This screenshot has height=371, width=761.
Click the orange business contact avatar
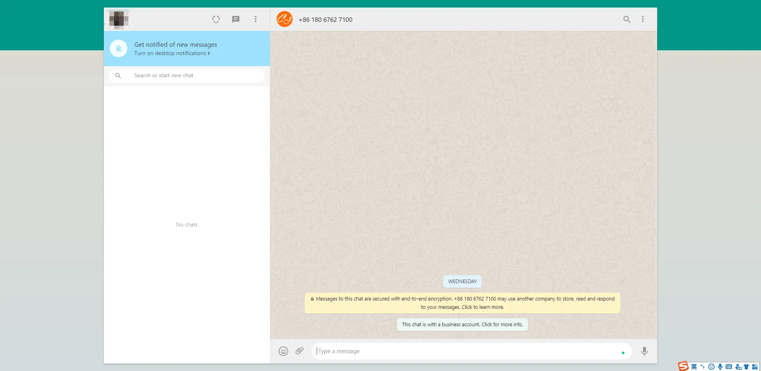[x=285, y=19]
